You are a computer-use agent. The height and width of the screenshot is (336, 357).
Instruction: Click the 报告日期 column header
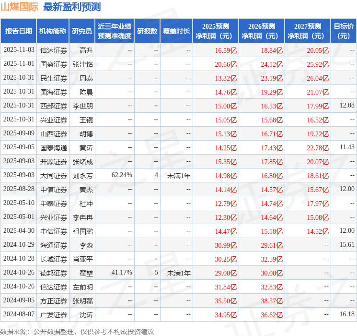(18, 31)
